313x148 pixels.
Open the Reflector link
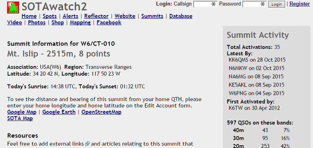[97, 16]
